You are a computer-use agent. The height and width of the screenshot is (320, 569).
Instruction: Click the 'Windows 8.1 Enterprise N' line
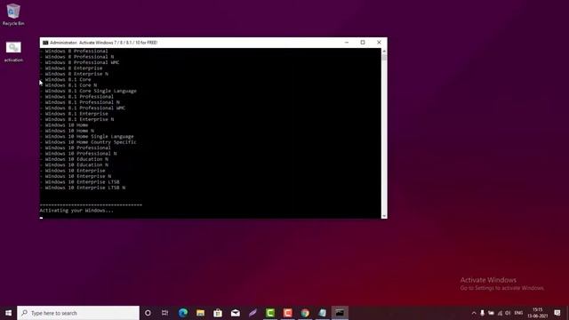[x=79, y=119]
